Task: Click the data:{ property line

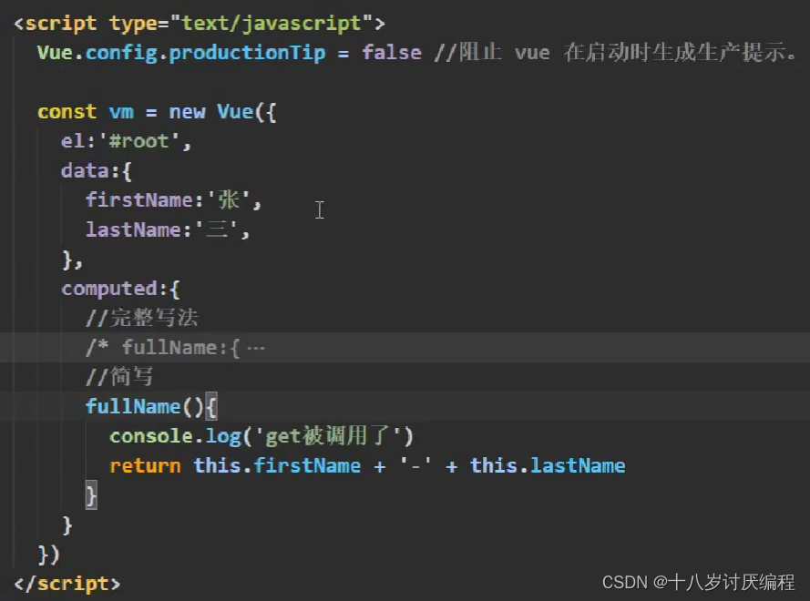Action: click(96, 171)
